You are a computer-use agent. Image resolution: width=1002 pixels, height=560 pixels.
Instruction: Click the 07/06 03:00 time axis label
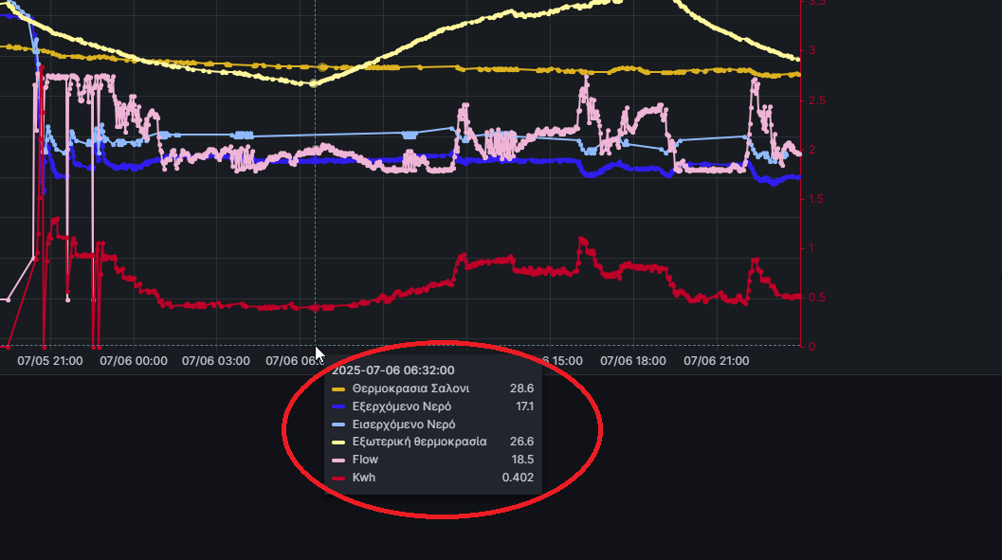216,361
